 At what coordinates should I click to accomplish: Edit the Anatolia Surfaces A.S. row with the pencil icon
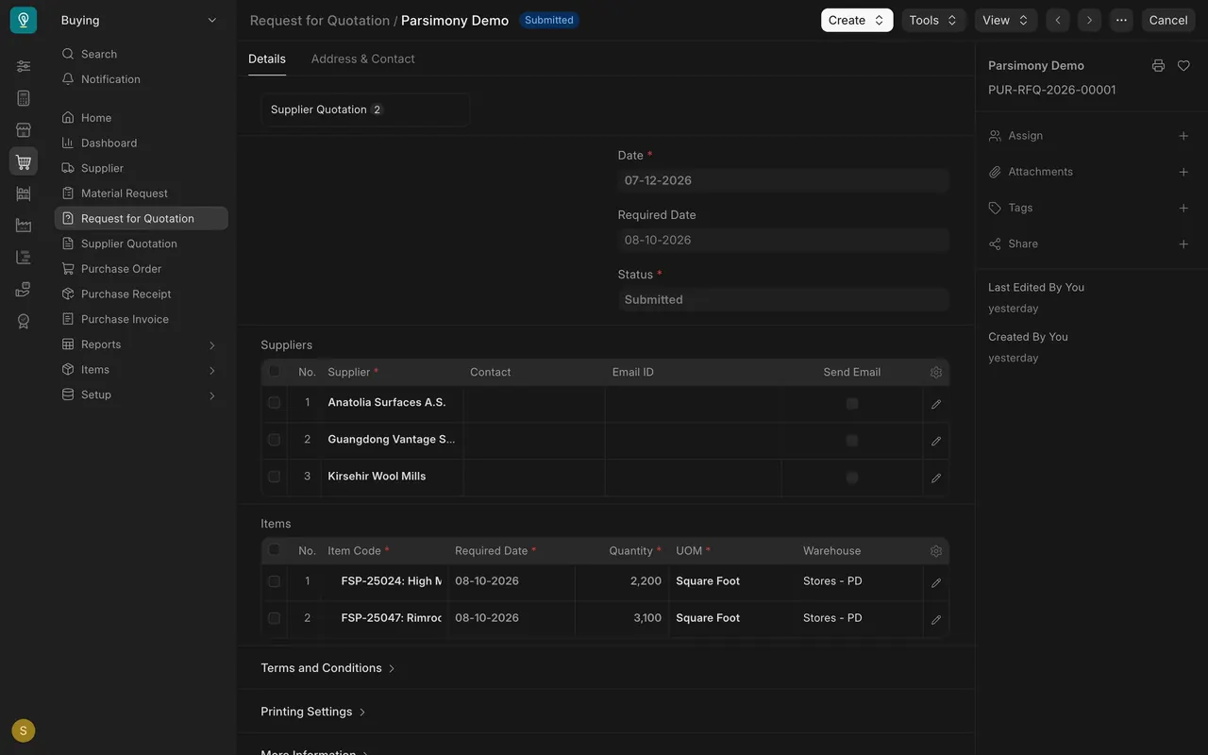pos(936,404)
